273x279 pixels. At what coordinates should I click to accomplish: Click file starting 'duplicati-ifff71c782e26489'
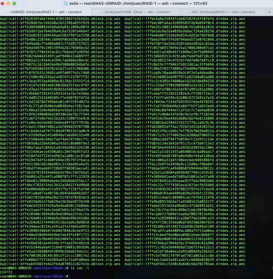click(184, 247)
